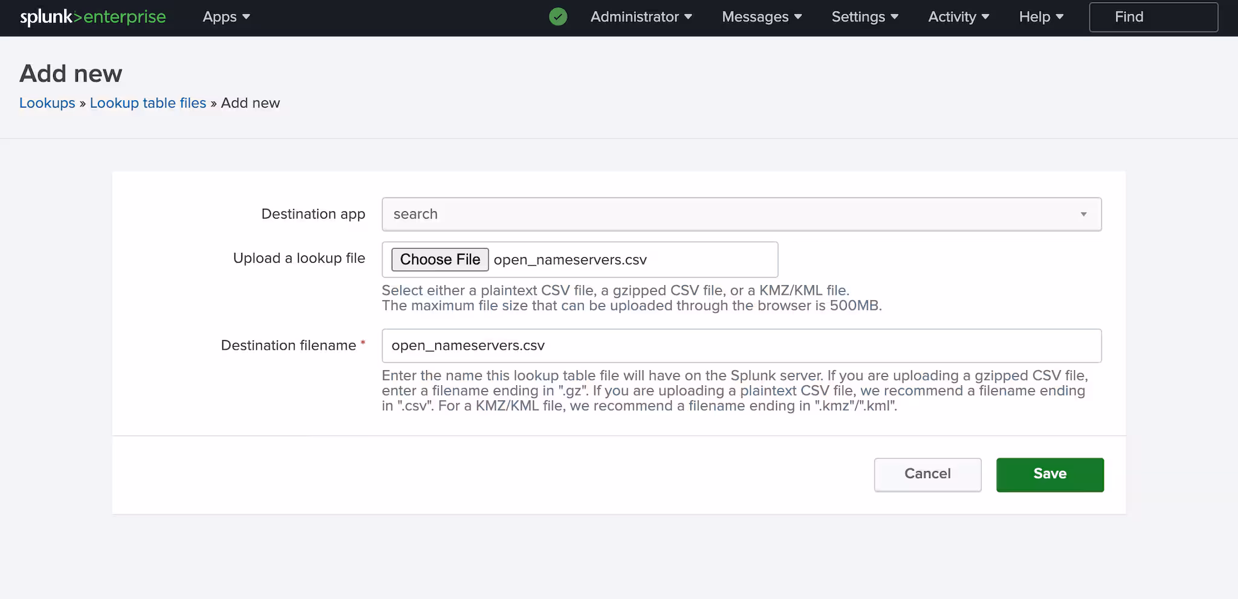Click the Upload a lookup file label

pos(299,258)
